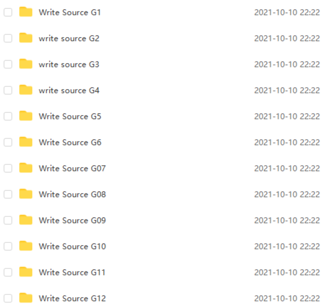Enable the checkbox next to Write Source G10
The image size is (331, 306).
click(8, 246)
